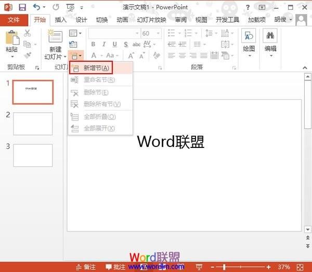This screenshot has width=312, height=272.
Task: Open the 加载项 tab
Action: [x=256, y=20]
